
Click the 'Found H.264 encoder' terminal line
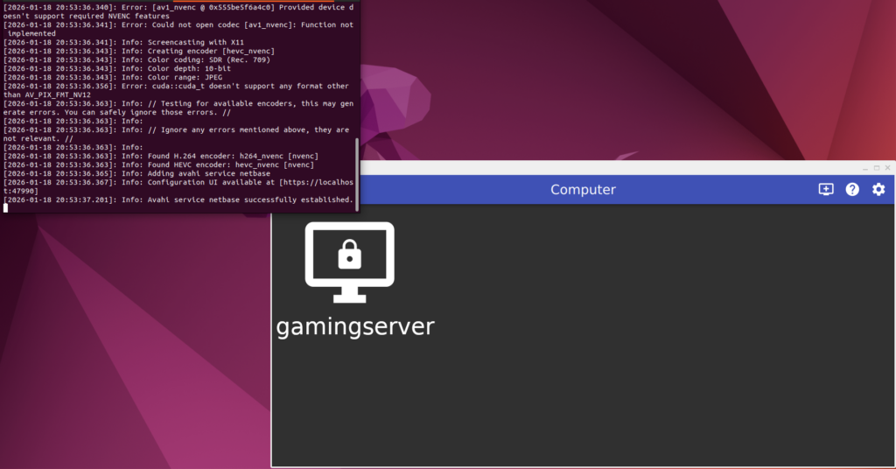[x=161, y=156]
